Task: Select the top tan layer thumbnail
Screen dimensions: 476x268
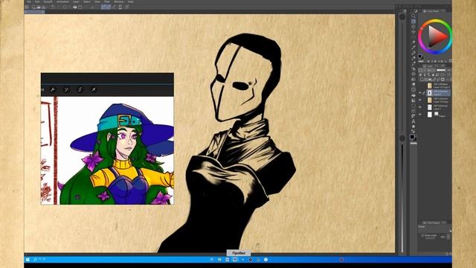Action: pos(430,86)
